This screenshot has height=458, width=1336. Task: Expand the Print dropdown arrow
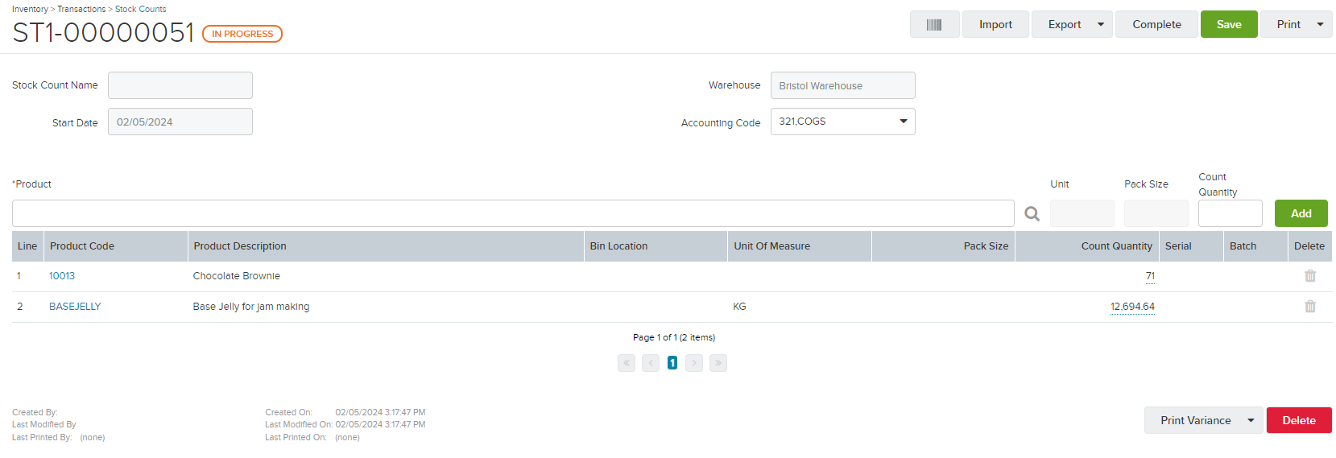1321,24
